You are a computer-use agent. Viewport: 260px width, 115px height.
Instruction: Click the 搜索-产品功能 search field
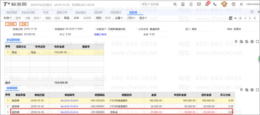157,4
